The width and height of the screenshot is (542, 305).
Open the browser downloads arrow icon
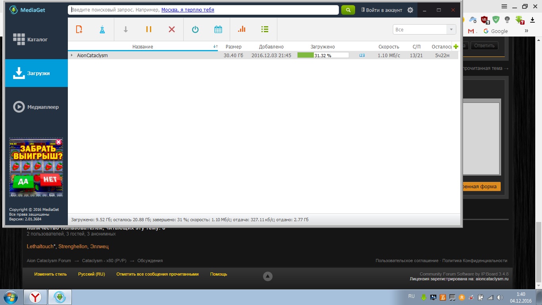[532, 19]
